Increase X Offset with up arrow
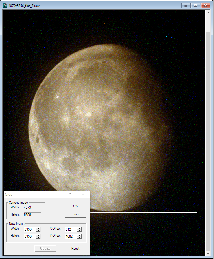This screenshot has height=259, width=214. 79,228
